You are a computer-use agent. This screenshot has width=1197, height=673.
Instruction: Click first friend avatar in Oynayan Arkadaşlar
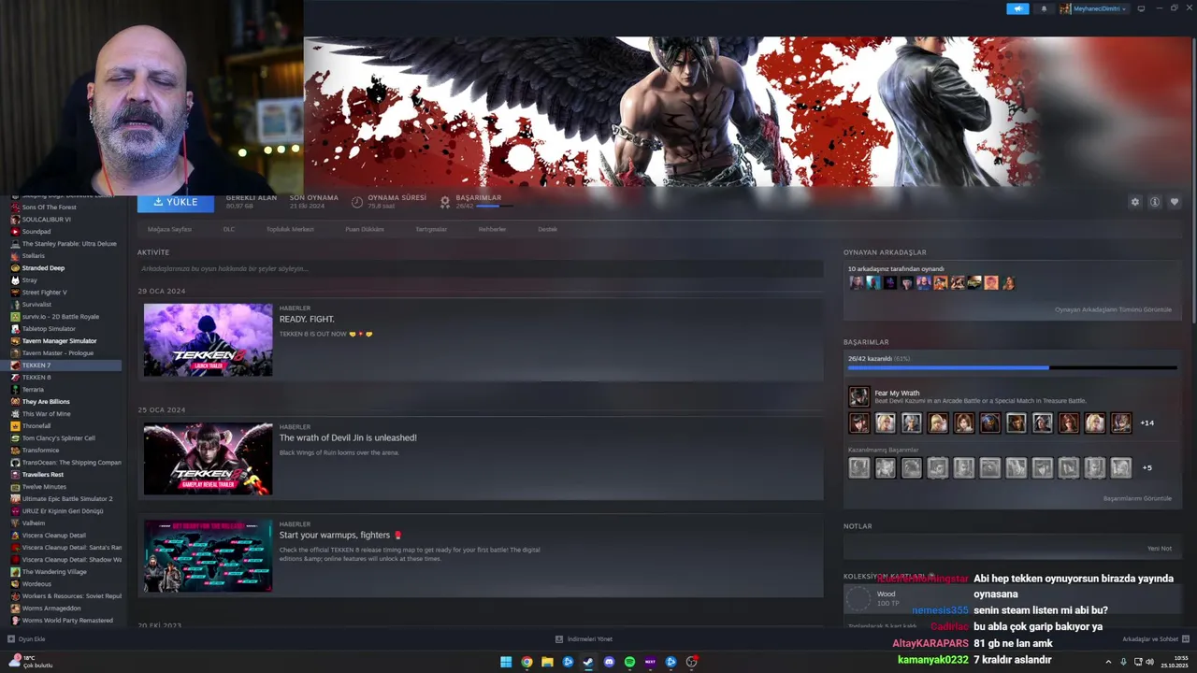856,282
